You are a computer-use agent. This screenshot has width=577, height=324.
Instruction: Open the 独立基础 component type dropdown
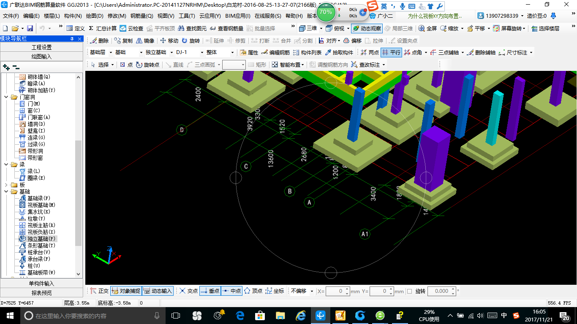171,52
